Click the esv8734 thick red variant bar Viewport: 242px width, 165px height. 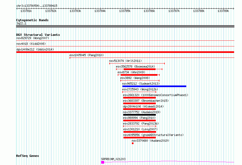coord(139,75)
